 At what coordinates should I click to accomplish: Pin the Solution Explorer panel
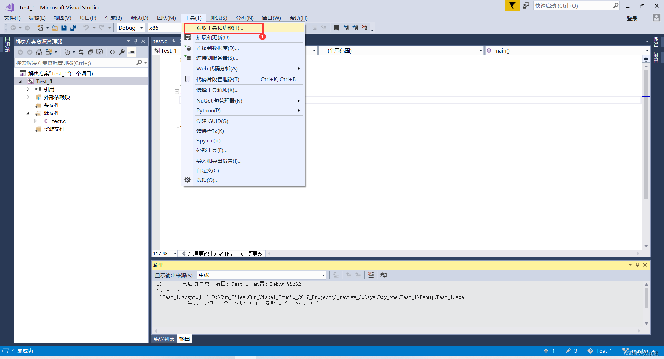pyautogui.click(x=136, y=41)
